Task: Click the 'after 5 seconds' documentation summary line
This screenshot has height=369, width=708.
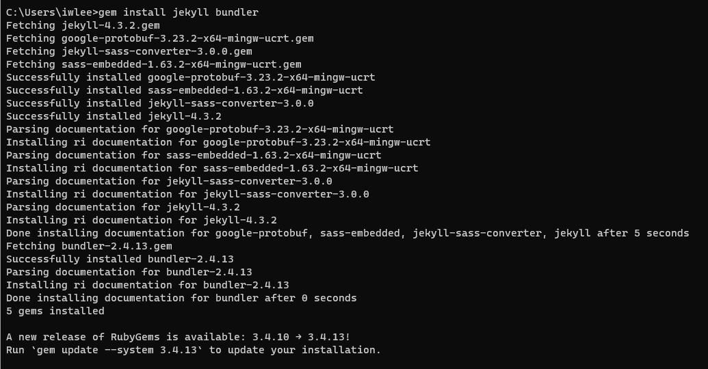Action: point(348,233)
